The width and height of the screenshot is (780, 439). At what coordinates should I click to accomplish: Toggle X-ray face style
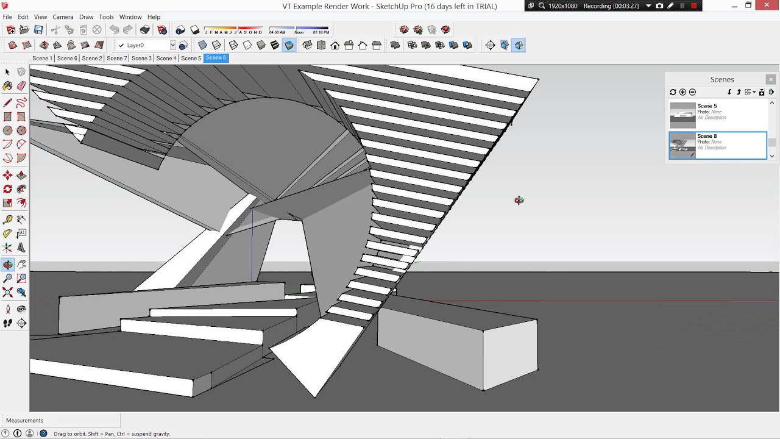[x=202, y=45]
